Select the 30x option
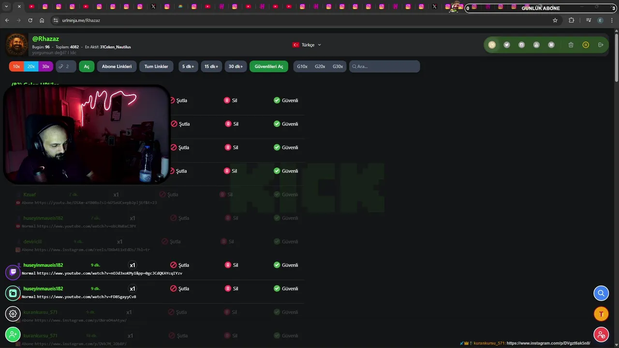 (45, 66)
